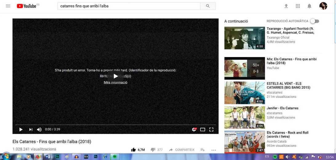This screenshot has width=336, height=160.
Task: Open Windows Media Player from taskbar
Action: tap(29, 157)
